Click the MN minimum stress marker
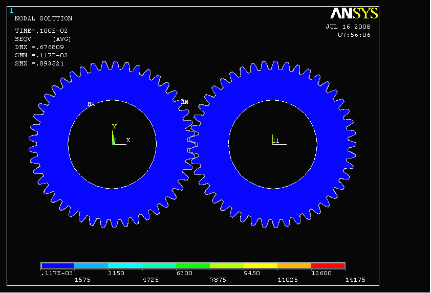The width and height of the screenshot is (431, 293). [x=185, y=102]
